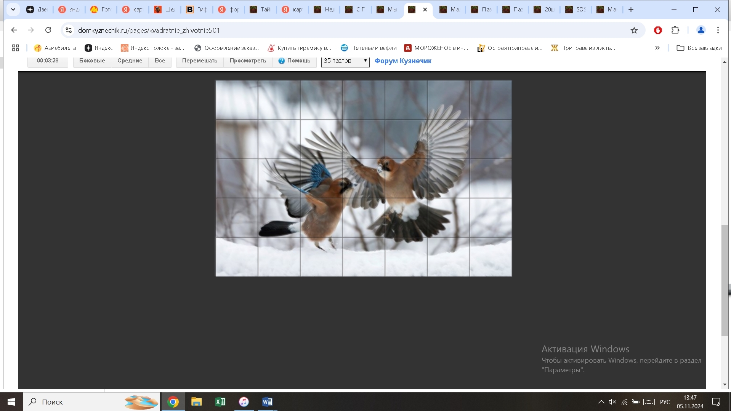Click the puzzle piece with blue wing feathers
731x411 pixels.
321,178
